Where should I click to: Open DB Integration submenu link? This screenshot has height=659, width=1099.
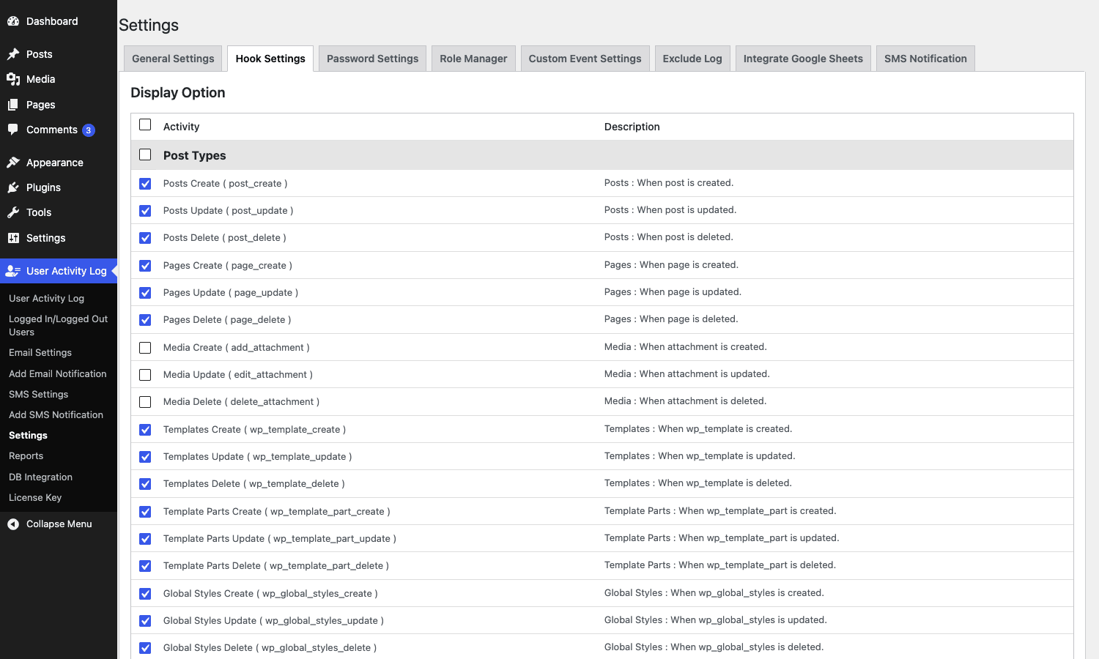pyautogui.click(x=40, y=477)
